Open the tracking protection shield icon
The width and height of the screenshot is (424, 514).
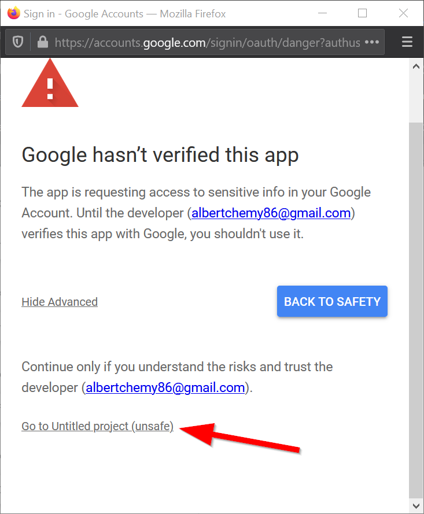pos(18,42)
